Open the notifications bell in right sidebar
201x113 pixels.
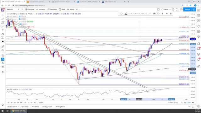(x=198, y=59)
